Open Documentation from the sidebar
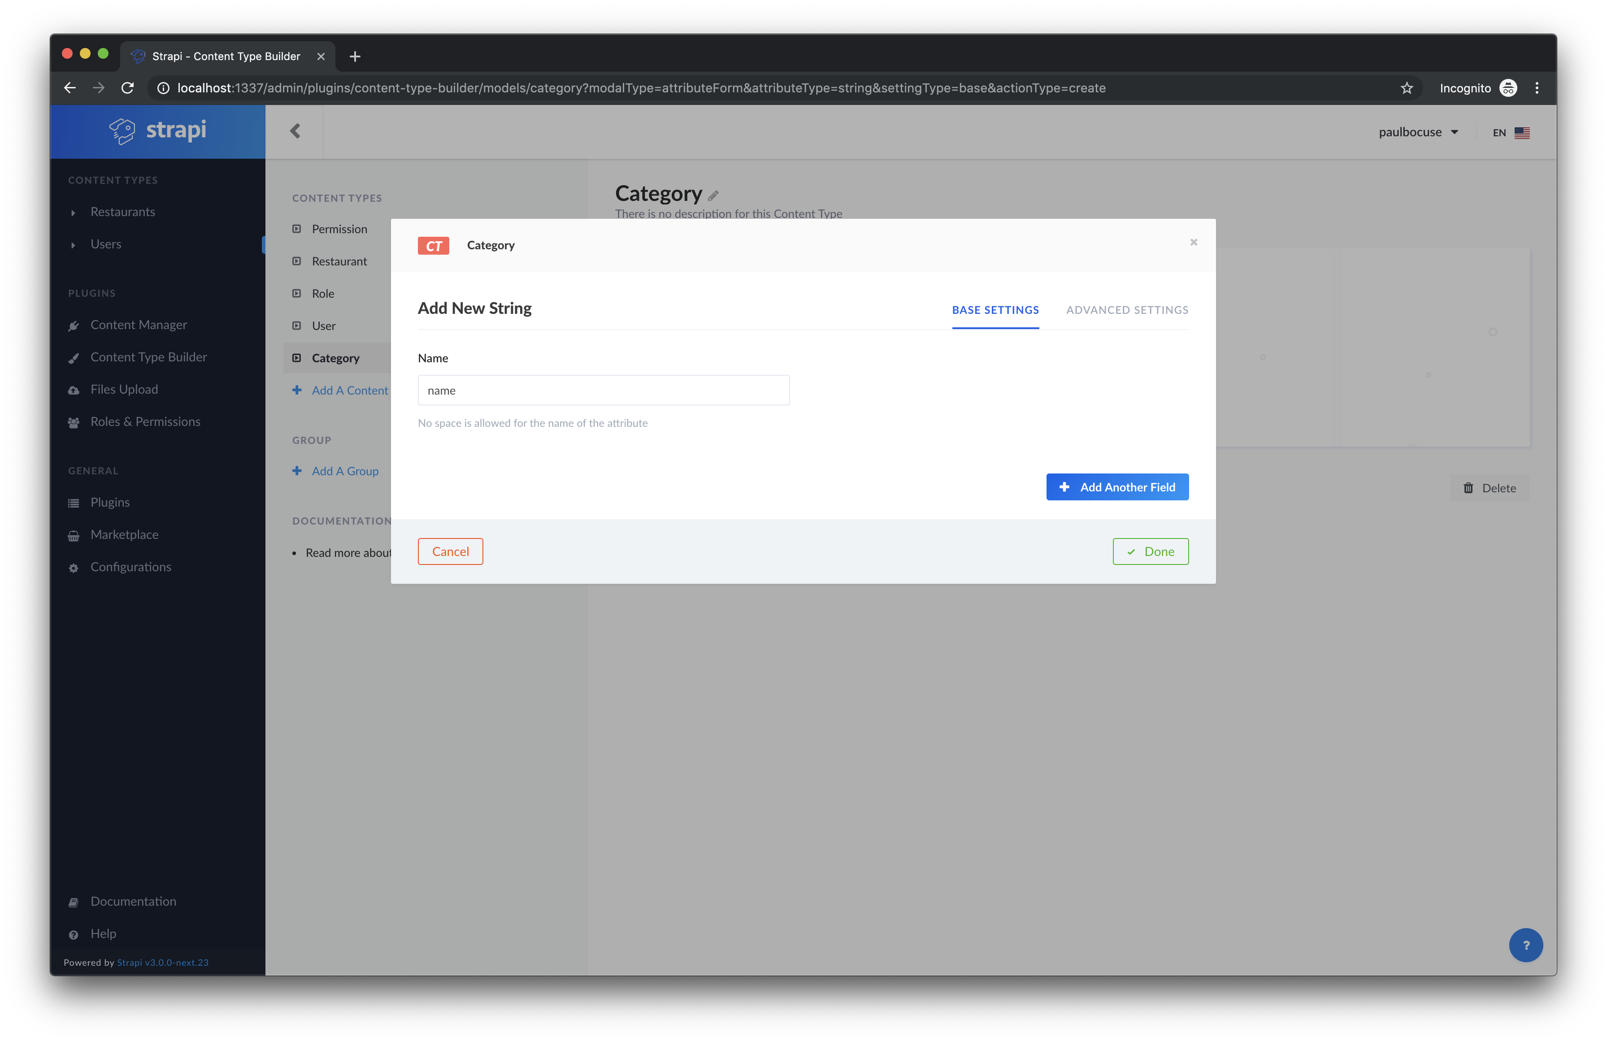 tap(133, 901)
